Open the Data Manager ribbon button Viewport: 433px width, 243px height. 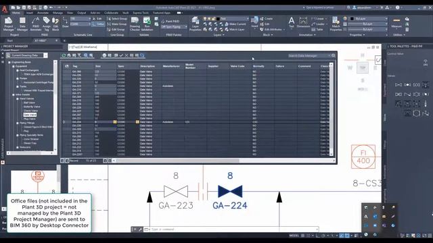[x=22, y=24]
